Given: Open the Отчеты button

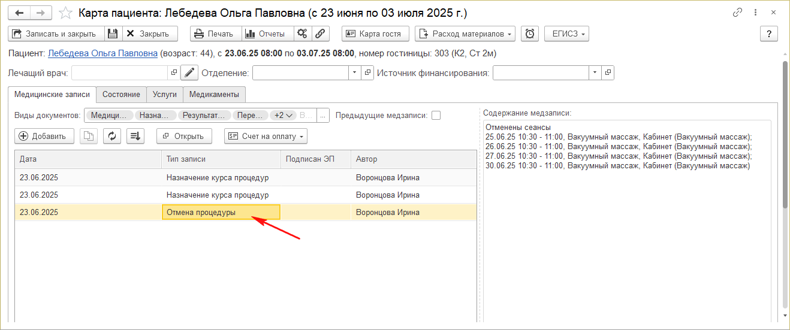Looking at the screenshot, I should tap(268, 34).
